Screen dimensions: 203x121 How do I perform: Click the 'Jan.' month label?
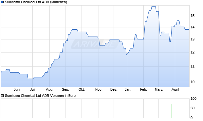point(128,89)
